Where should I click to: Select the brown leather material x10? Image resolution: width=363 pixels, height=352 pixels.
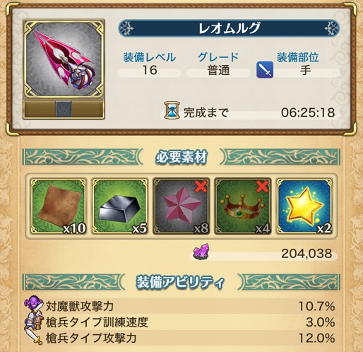tap(59, 206)
